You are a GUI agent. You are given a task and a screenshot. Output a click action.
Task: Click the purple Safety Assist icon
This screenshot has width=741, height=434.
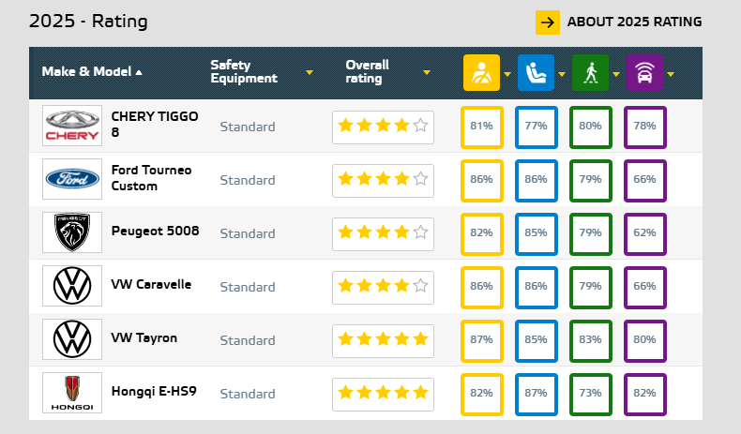644,72
